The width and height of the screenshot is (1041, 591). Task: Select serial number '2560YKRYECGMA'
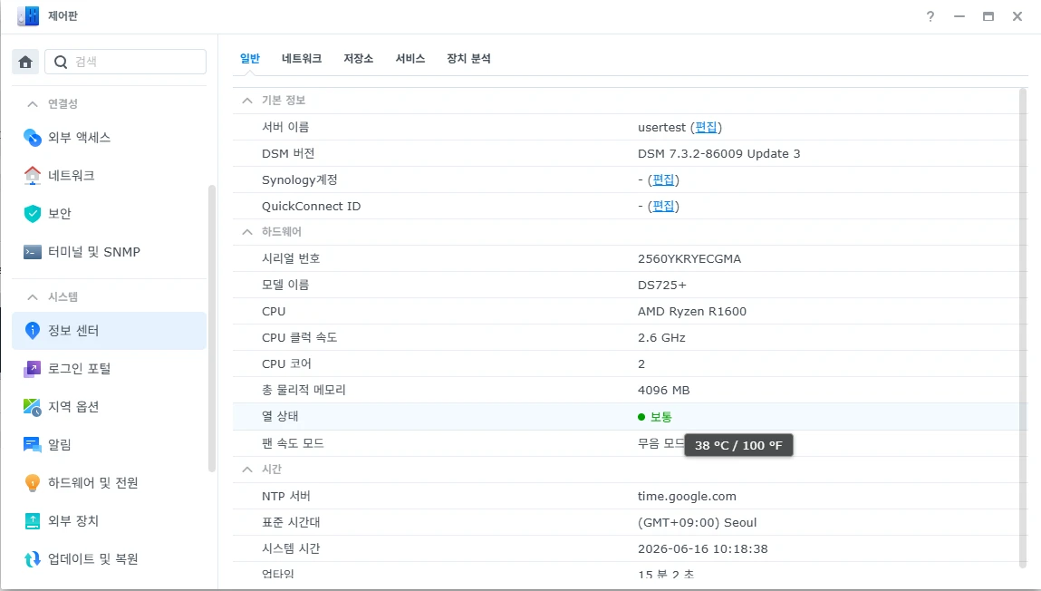coord(689,258)
